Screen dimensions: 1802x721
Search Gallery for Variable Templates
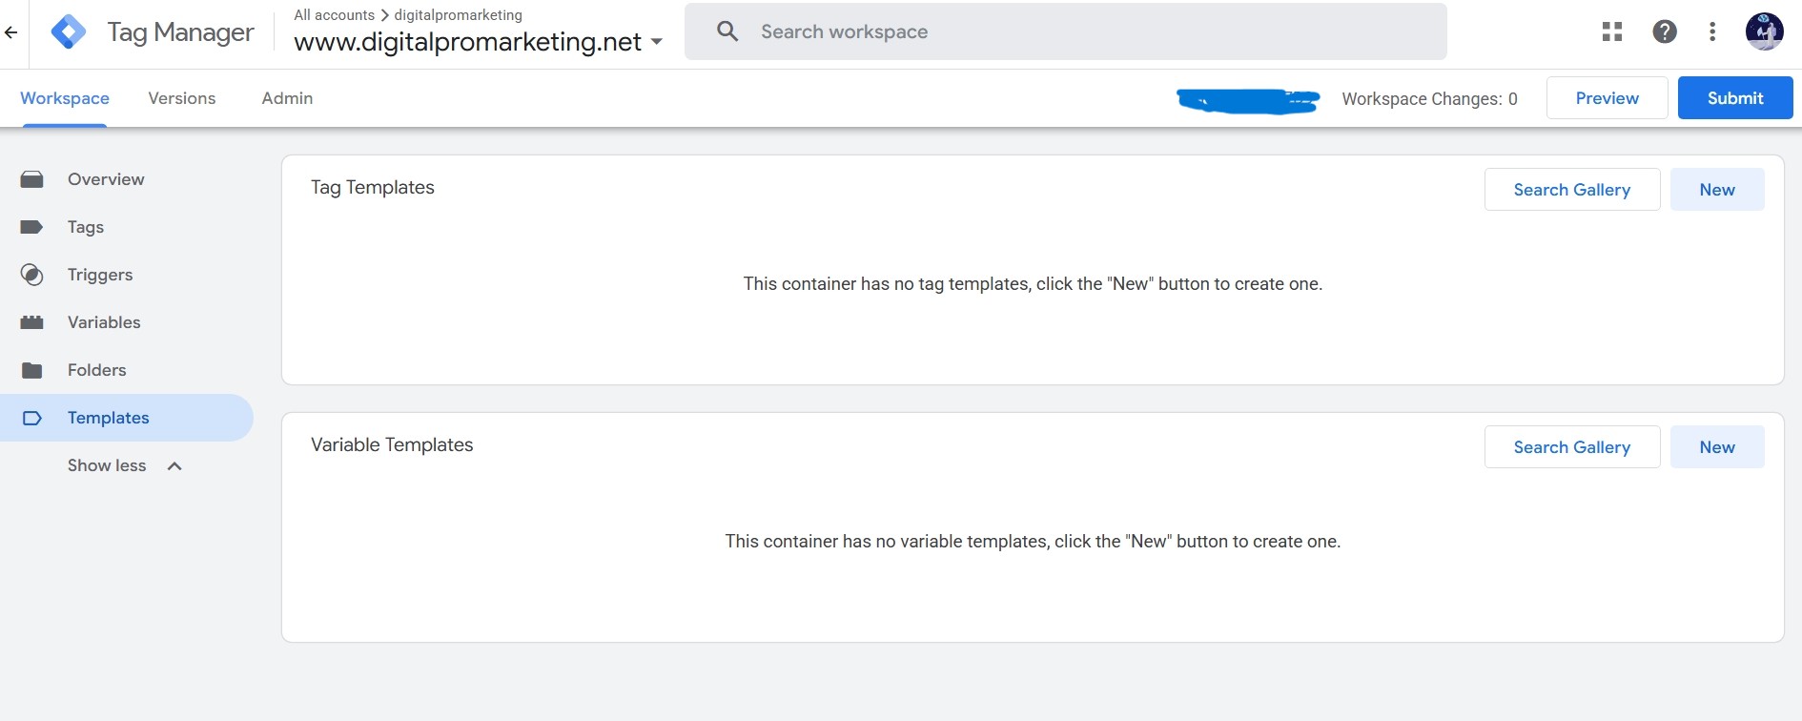click(x=1572, y=447)
